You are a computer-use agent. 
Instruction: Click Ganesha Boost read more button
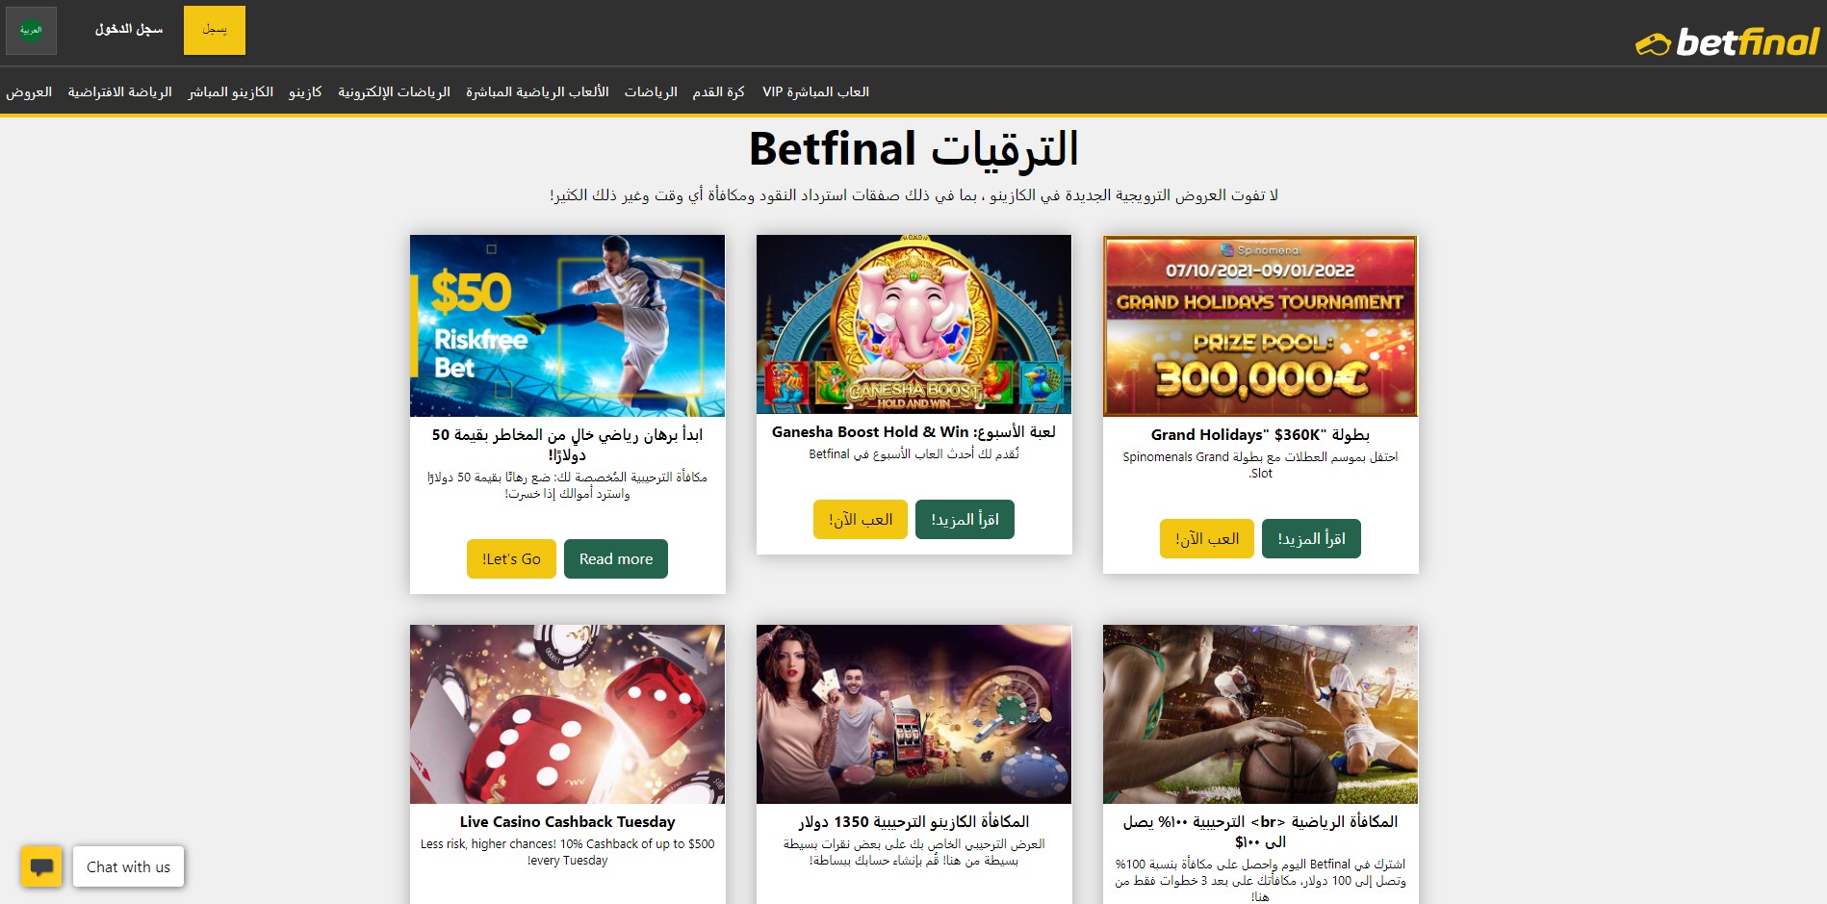(x=965, y=519)
